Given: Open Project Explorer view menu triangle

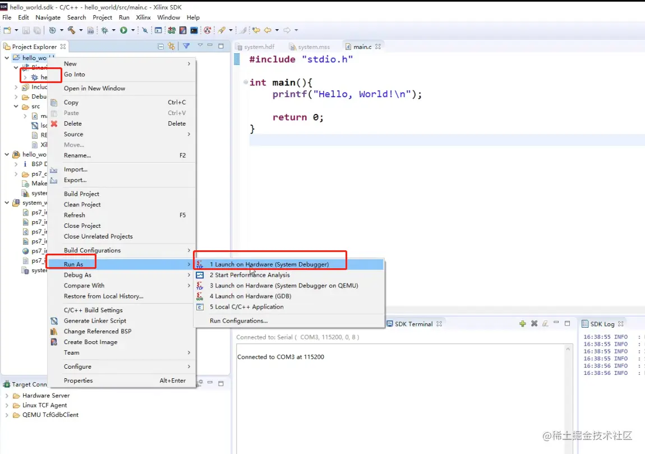Looking at the screenshot, I should click(x=200, y=45).
